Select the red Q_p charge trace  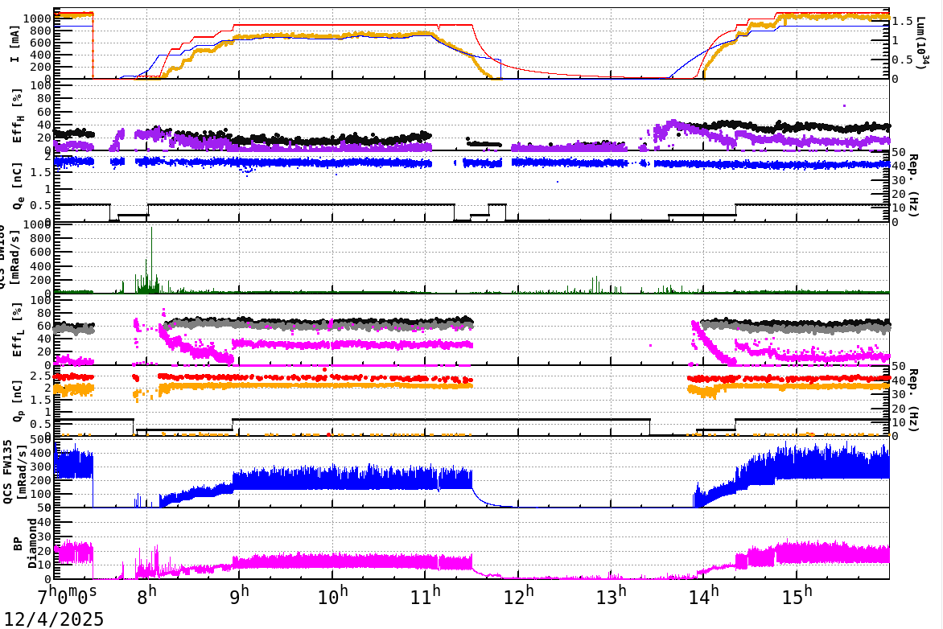tap(322, 376)
